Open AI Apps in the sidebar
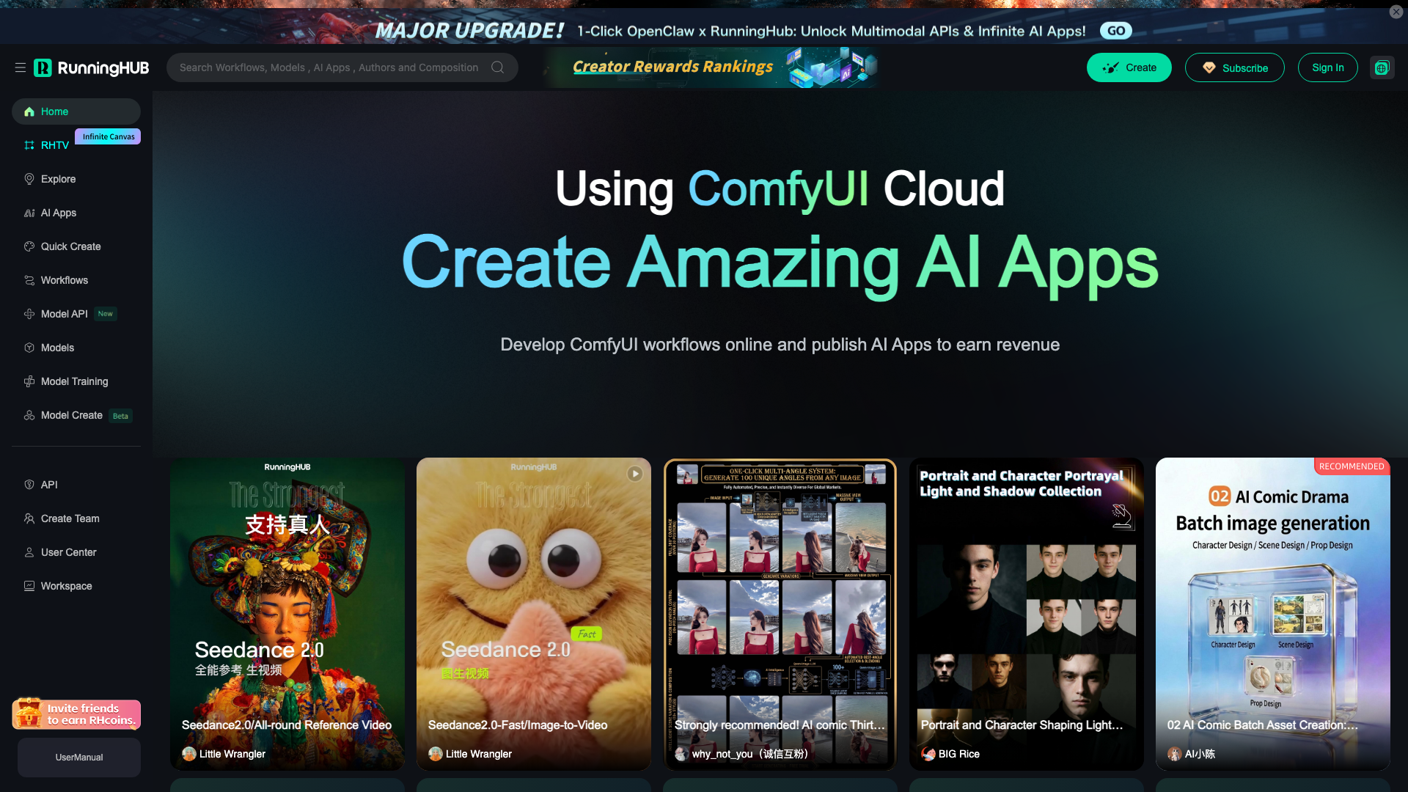The width and height of the screenshot is (1408, 792). (x=58, y=213)
